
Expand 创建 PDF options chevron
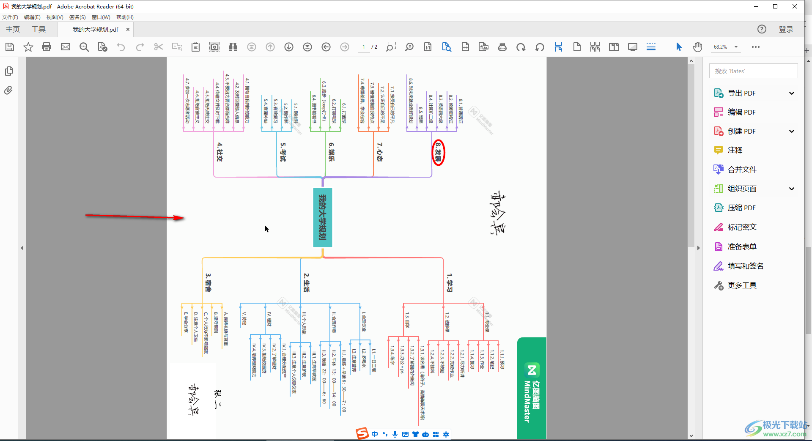pos(792,131)
